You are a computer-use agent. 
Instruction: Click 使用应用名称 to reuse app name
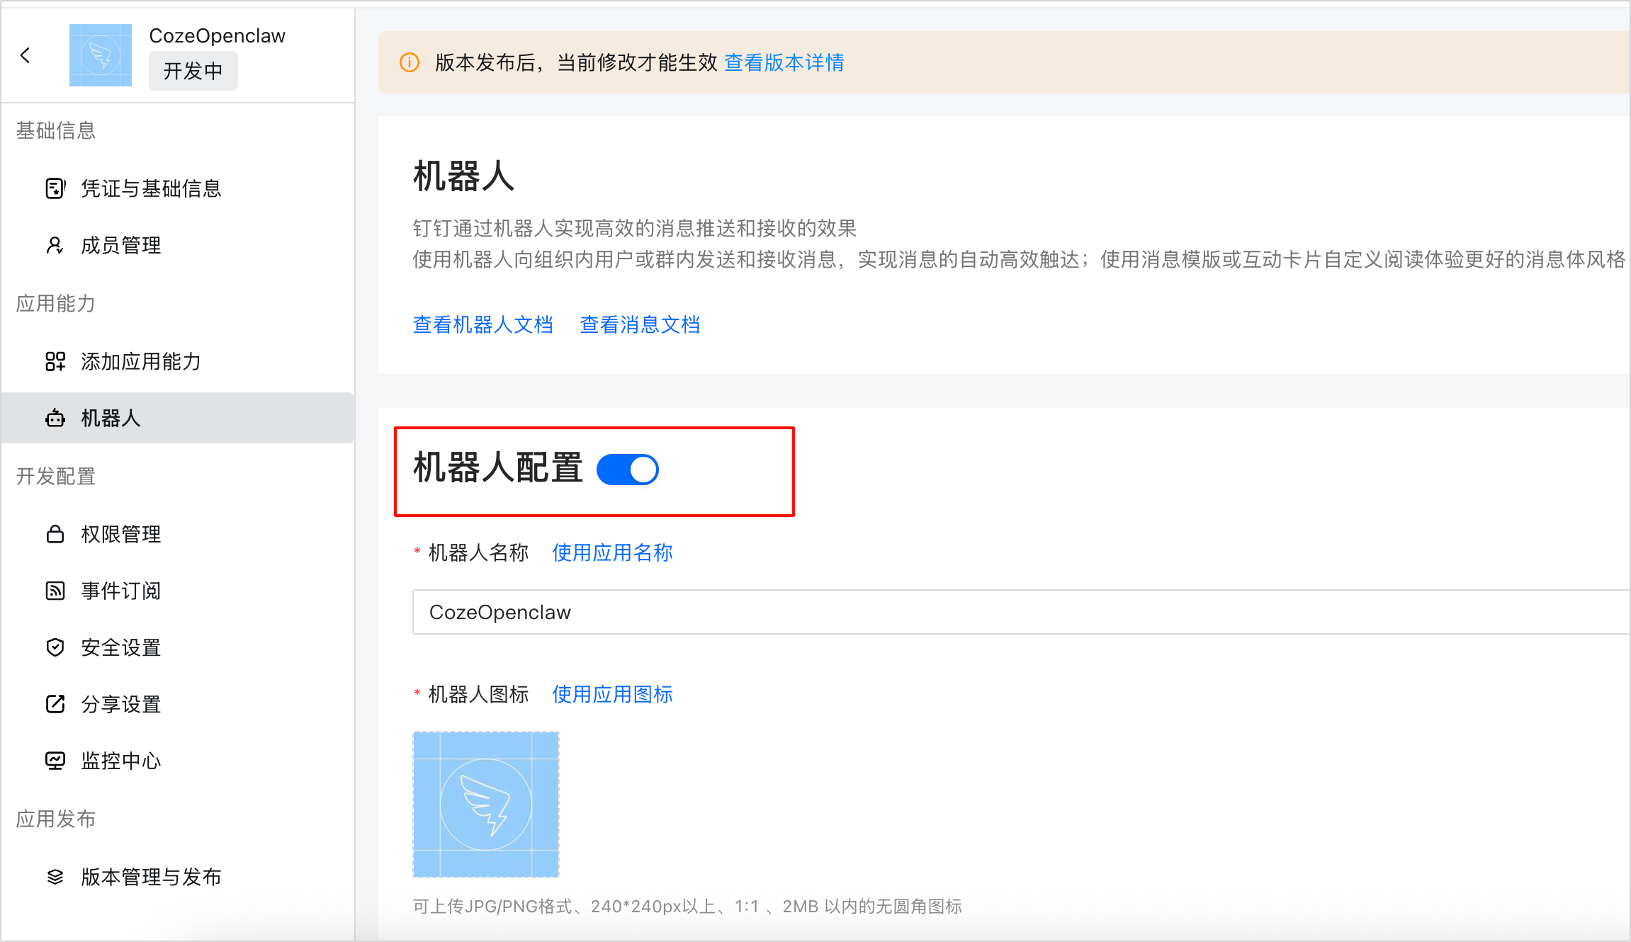(x=611, y=552)
